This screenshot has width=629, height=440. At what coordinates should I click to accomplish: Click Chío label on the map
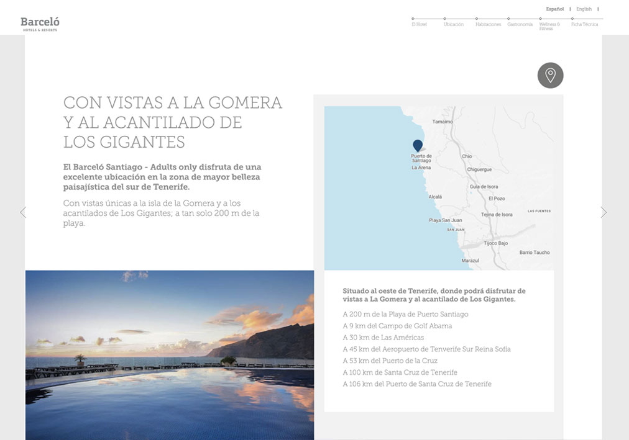(467, 156)
